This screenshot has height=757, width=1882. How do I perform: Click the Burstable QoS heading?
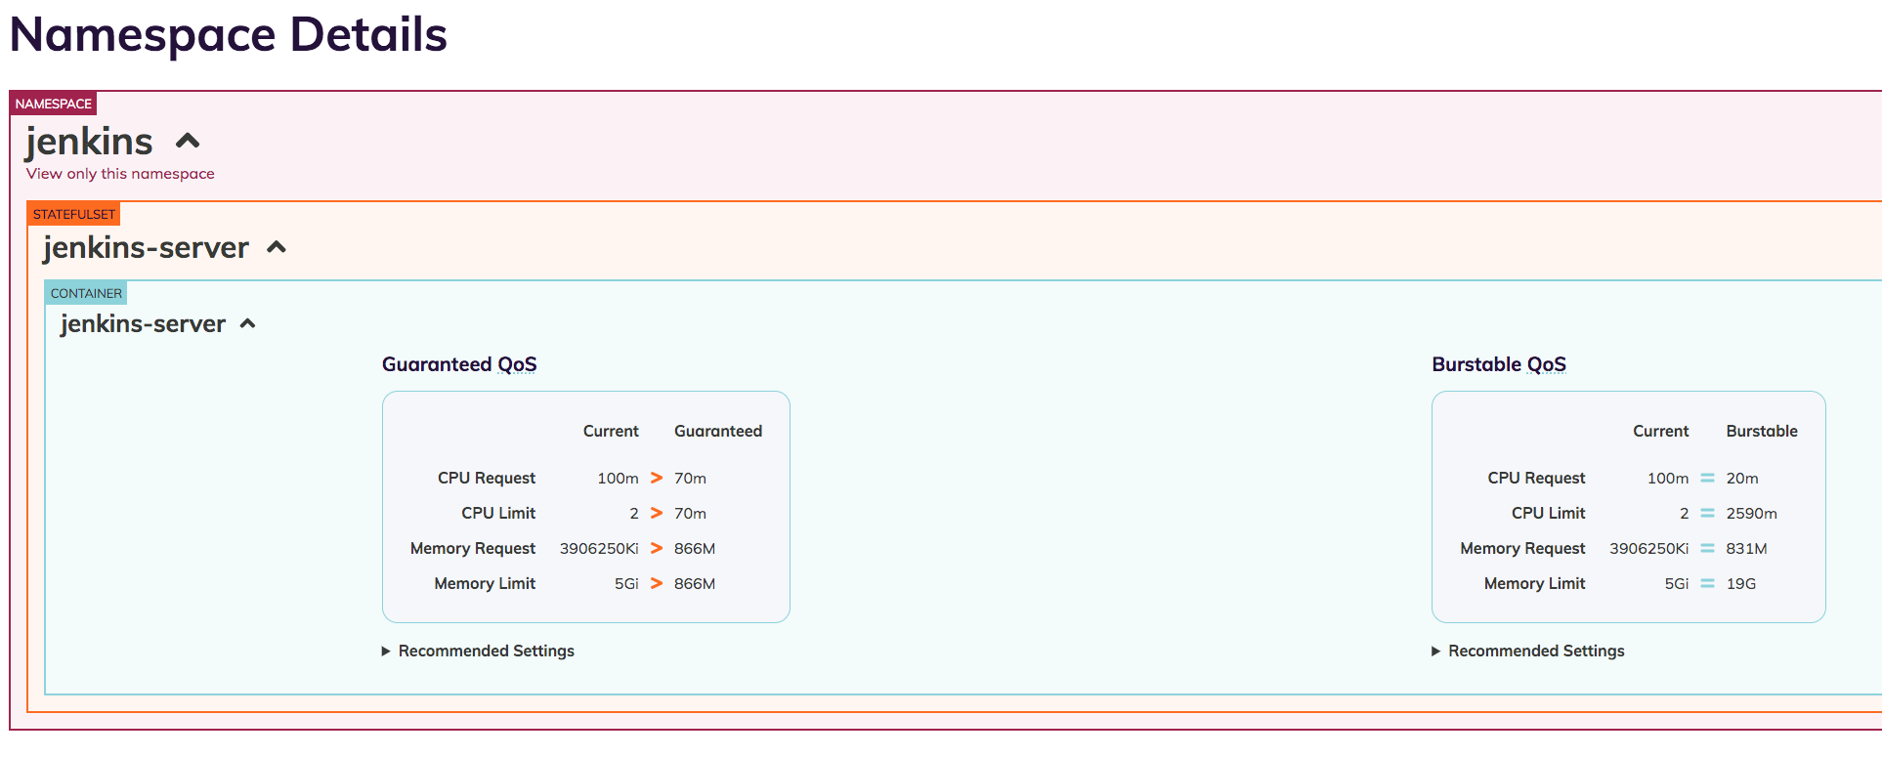click(1499, 364)
